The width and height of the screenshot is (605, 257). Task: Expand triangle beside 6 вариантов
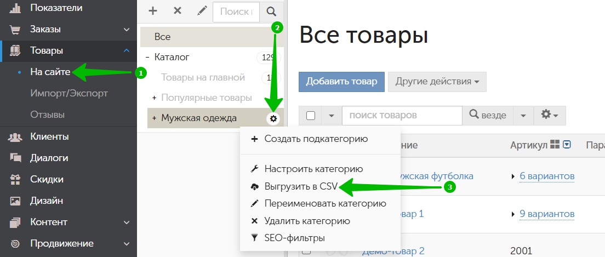513,176
